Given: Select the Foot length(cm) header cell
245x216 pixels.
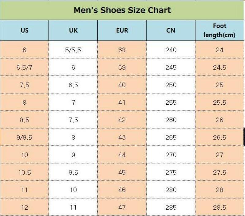Looking at the screenshot, I should tap(220, 30).
